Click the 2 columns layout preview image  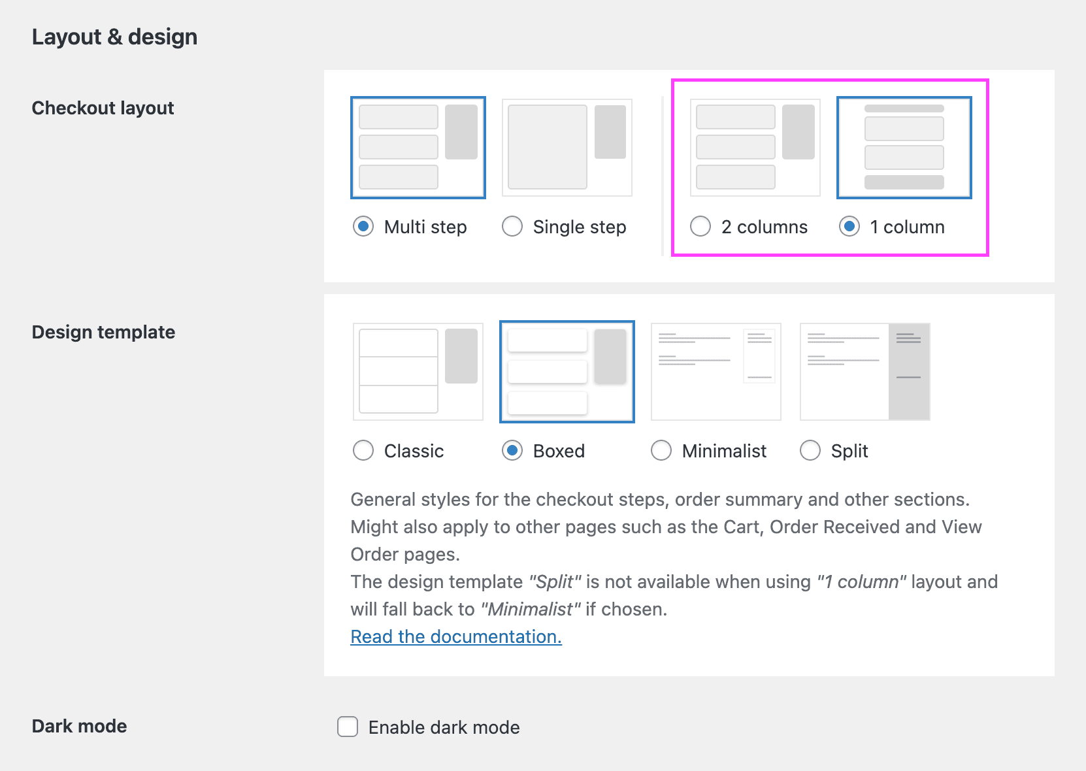pos(754,147)
